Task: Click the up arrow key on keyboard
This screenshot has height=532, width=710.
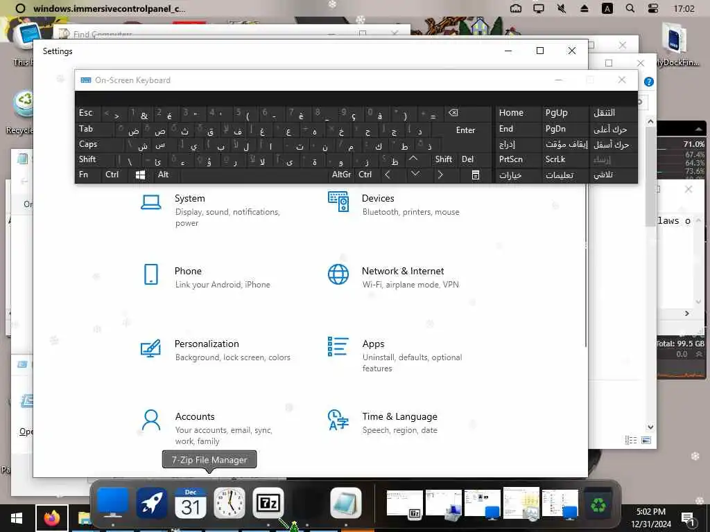Action: pyautogui.click(x=413, y=160)
